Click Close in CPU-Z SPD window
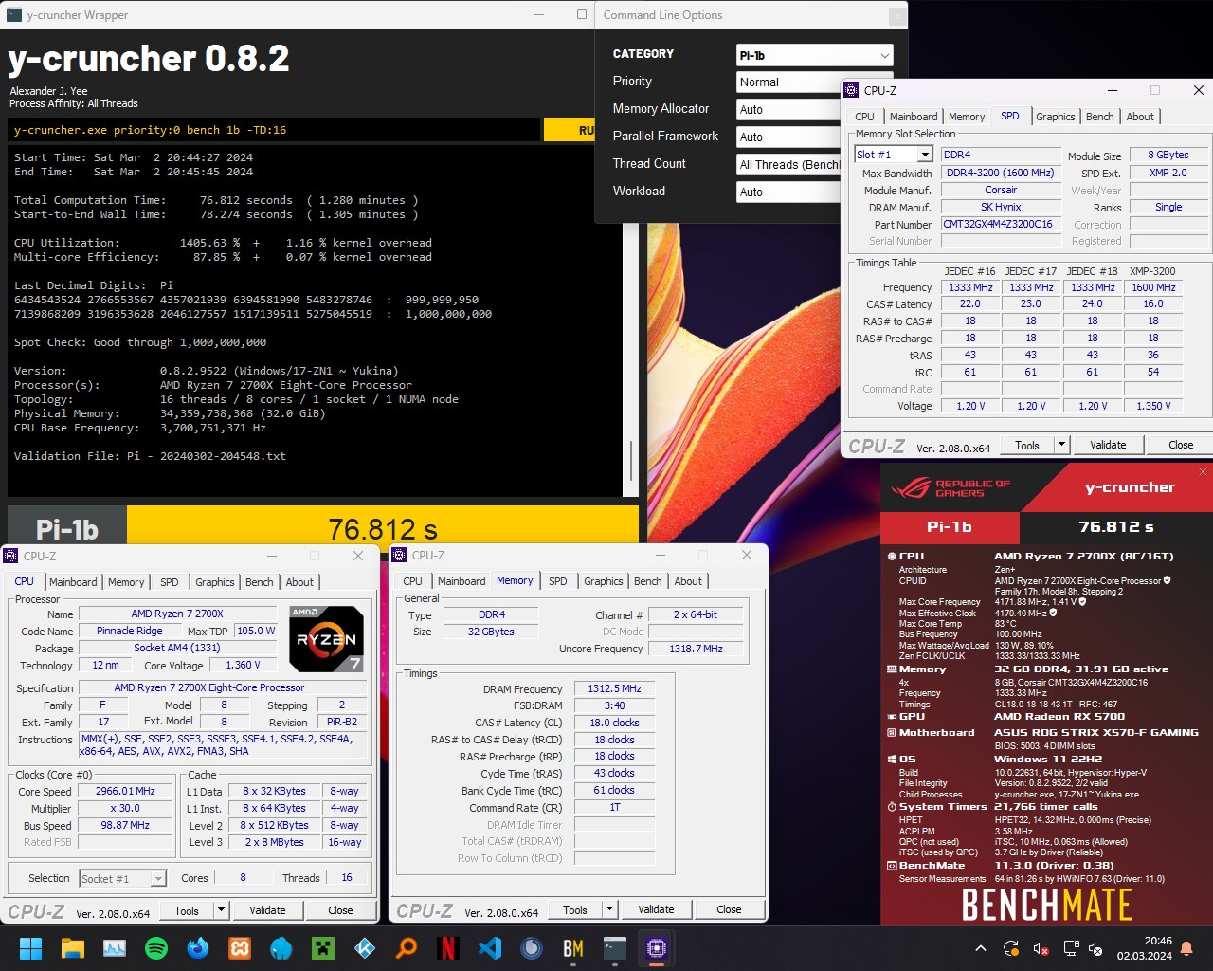This screenshot has height=971, width=1213. [x=1181, y=445]
